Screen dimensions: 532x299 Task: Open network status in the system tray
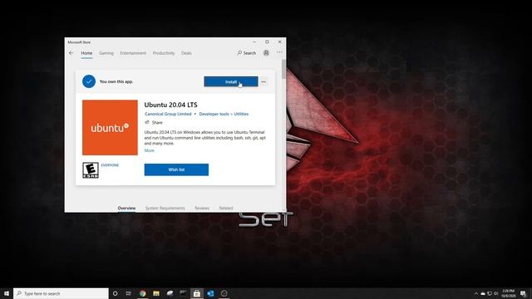pos(490,293)
